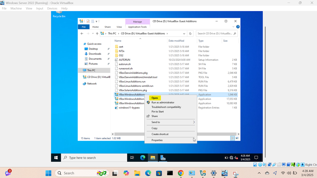Select Copy from context menu
Viewport: 317px width, 178px height.
154,128
